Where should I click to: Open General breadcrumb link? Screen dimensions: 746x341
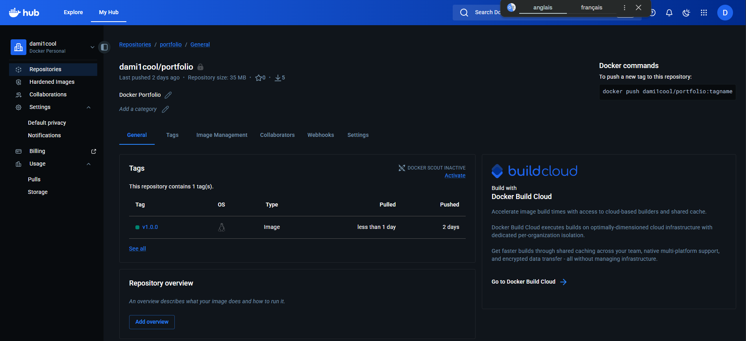(200, 45)
